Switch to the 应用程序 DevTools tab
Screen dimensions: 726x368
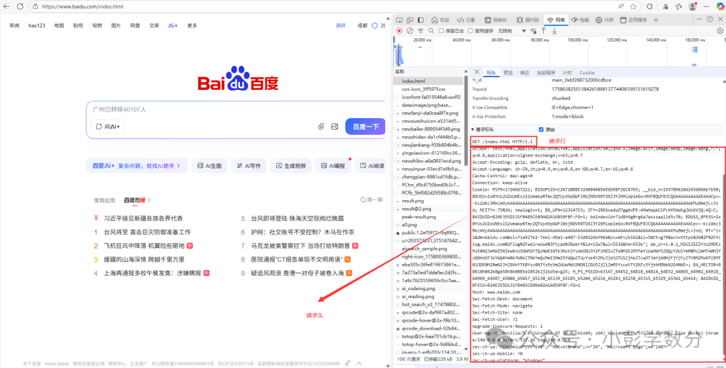coord(633,20)
